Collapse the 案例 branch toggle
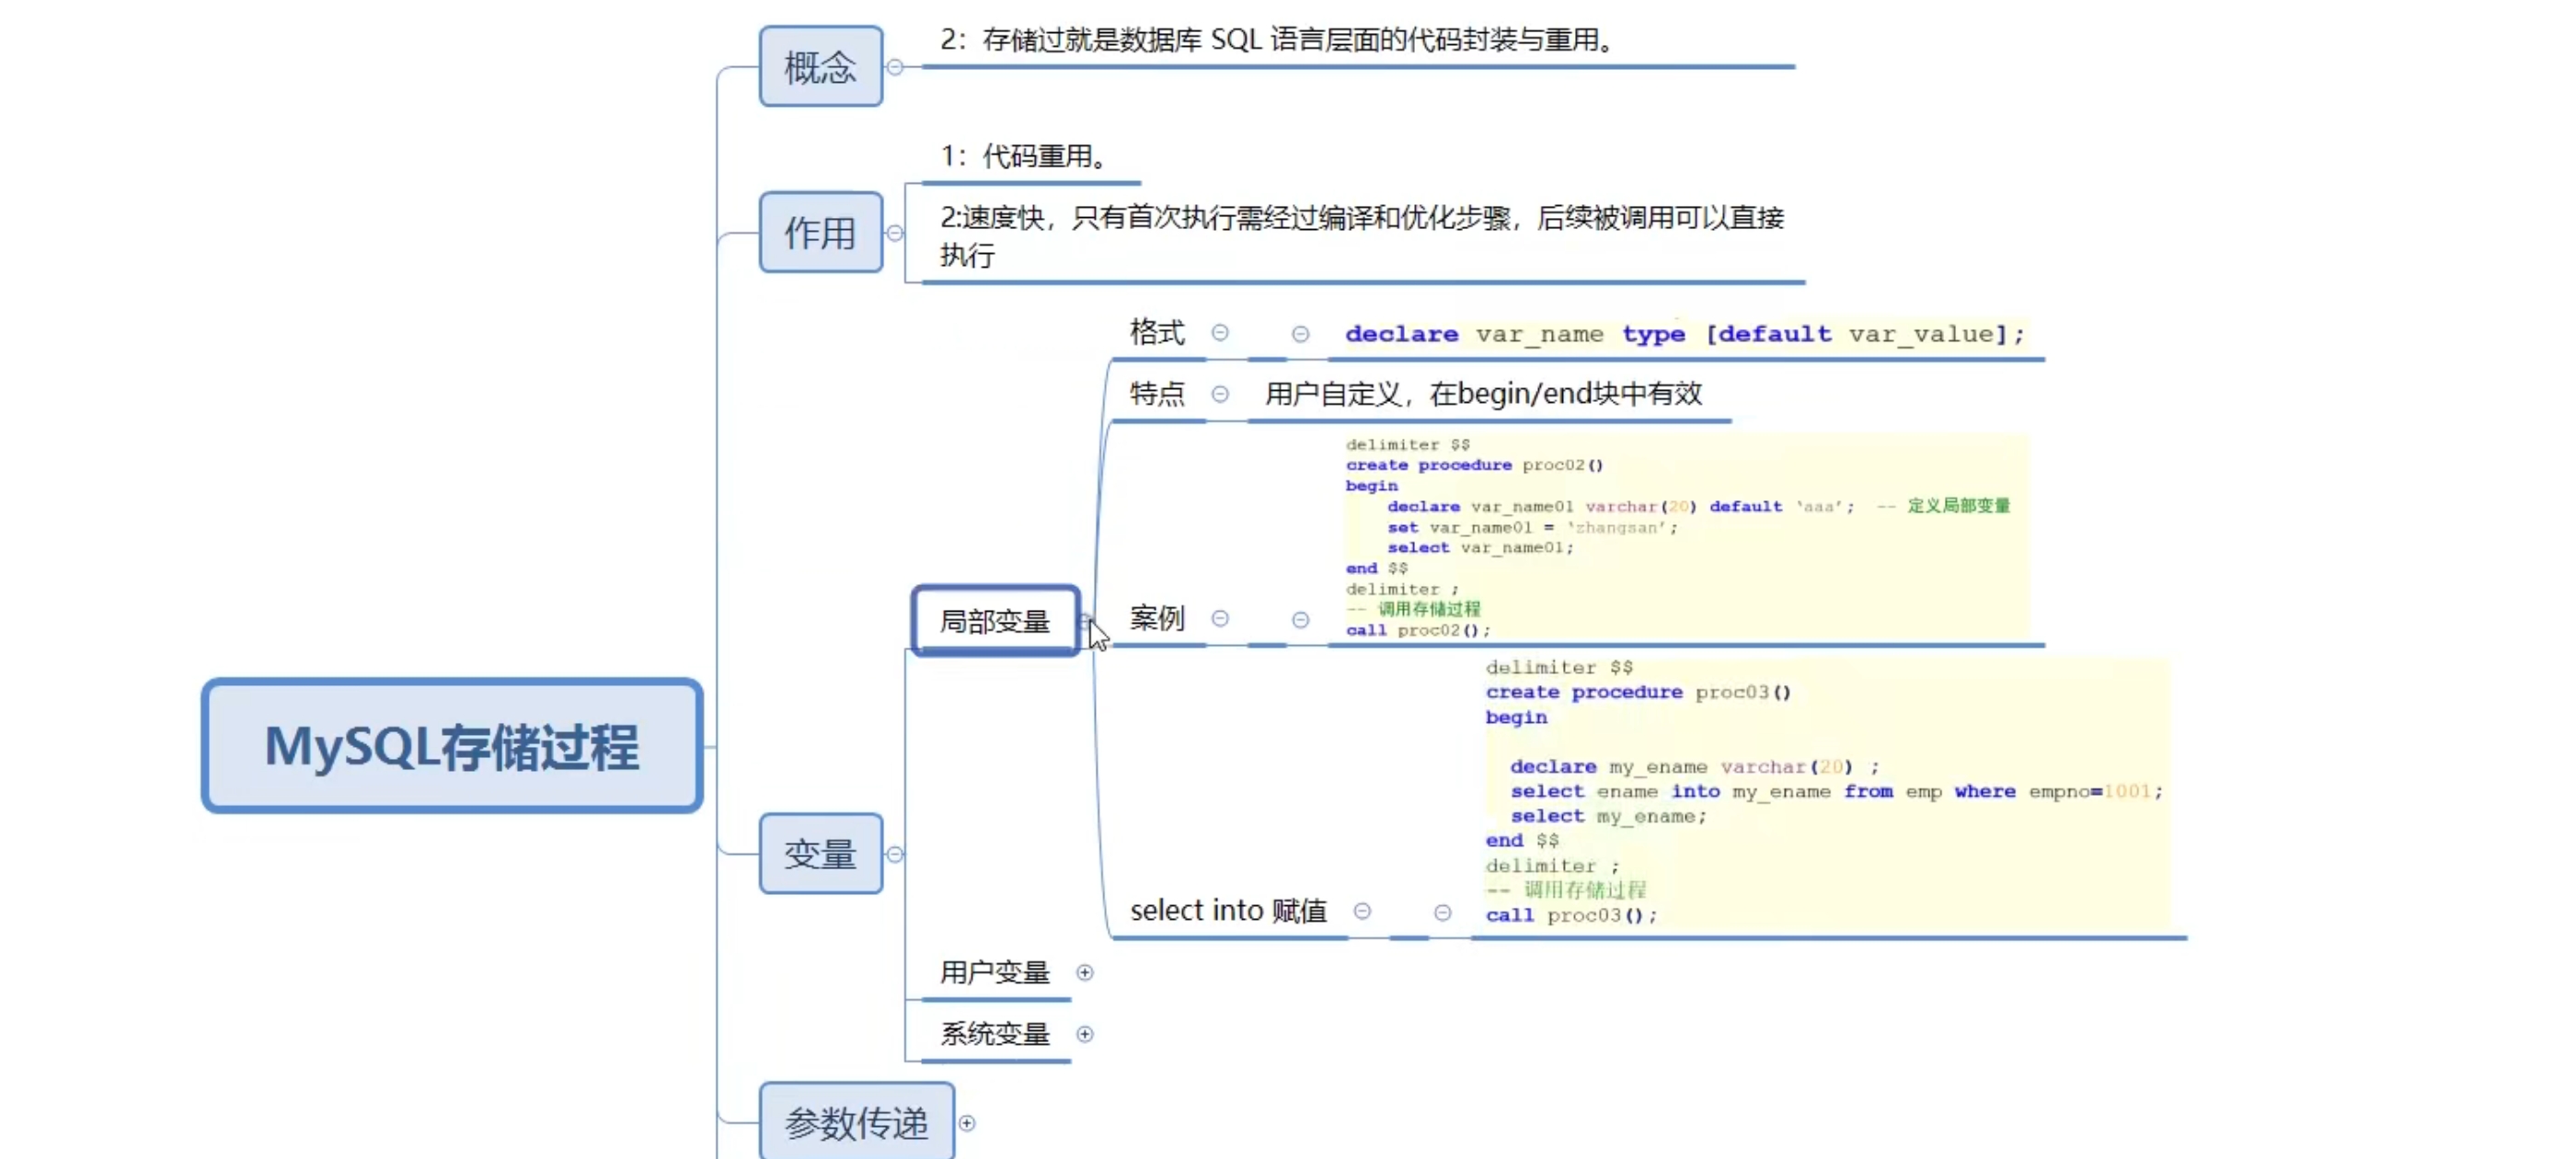Viewport: 2576px width, 1159px height. (1220, 619)
